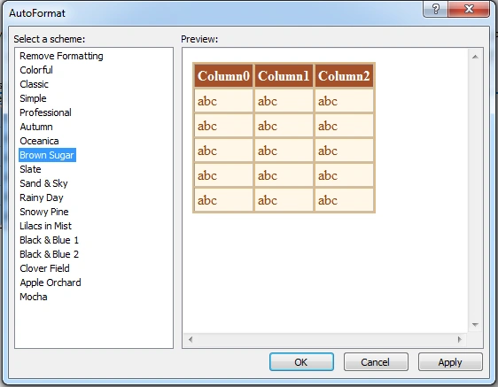
Task: Select the Black & Blue 2 scheme
Action: pyautogui.click(x=49, y=254)
